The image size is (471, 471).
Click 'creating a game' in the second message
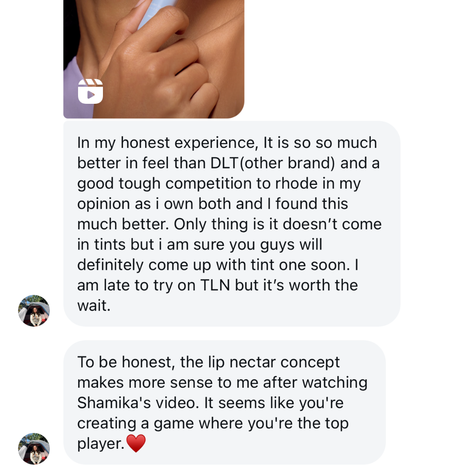(137, 423)
